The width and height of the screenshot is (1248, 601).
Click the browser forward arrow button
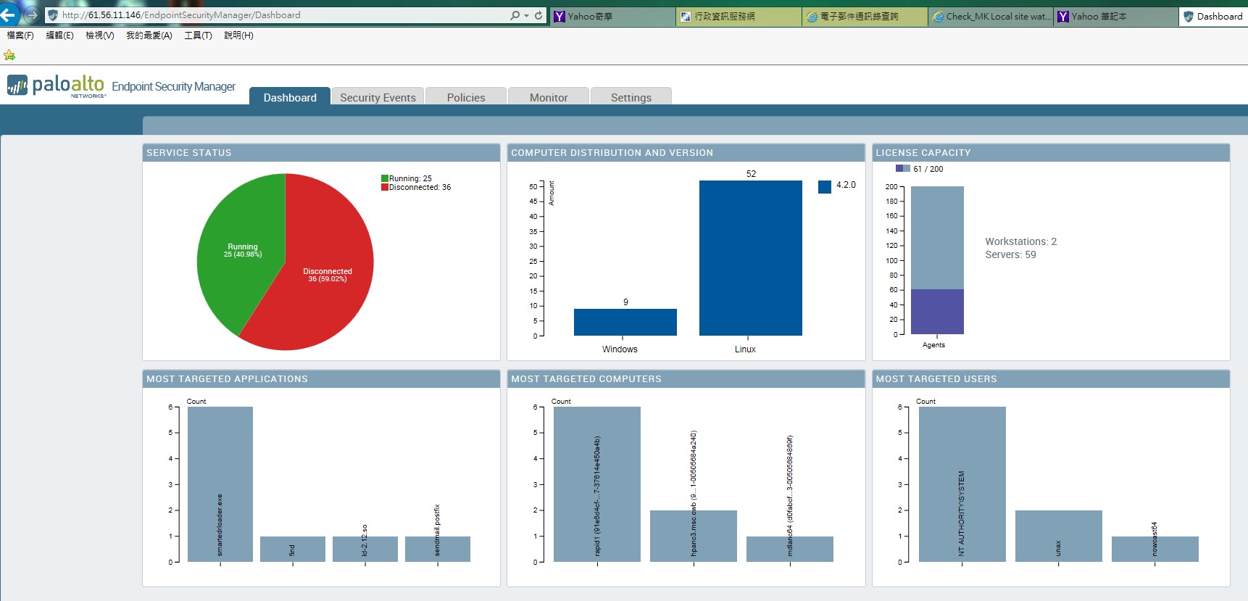[31, 14]
